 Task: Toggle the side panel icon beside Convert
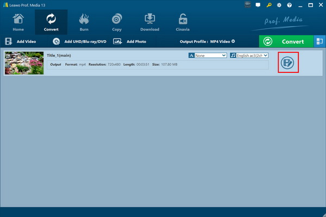tap(319, 41)
